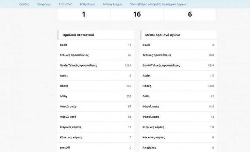Click the Ομαδικά στατιστικά panel header

(78, 35)
